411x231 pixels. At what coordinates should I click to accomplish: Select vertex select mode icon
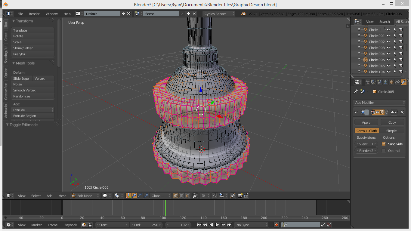click(176, 196)
